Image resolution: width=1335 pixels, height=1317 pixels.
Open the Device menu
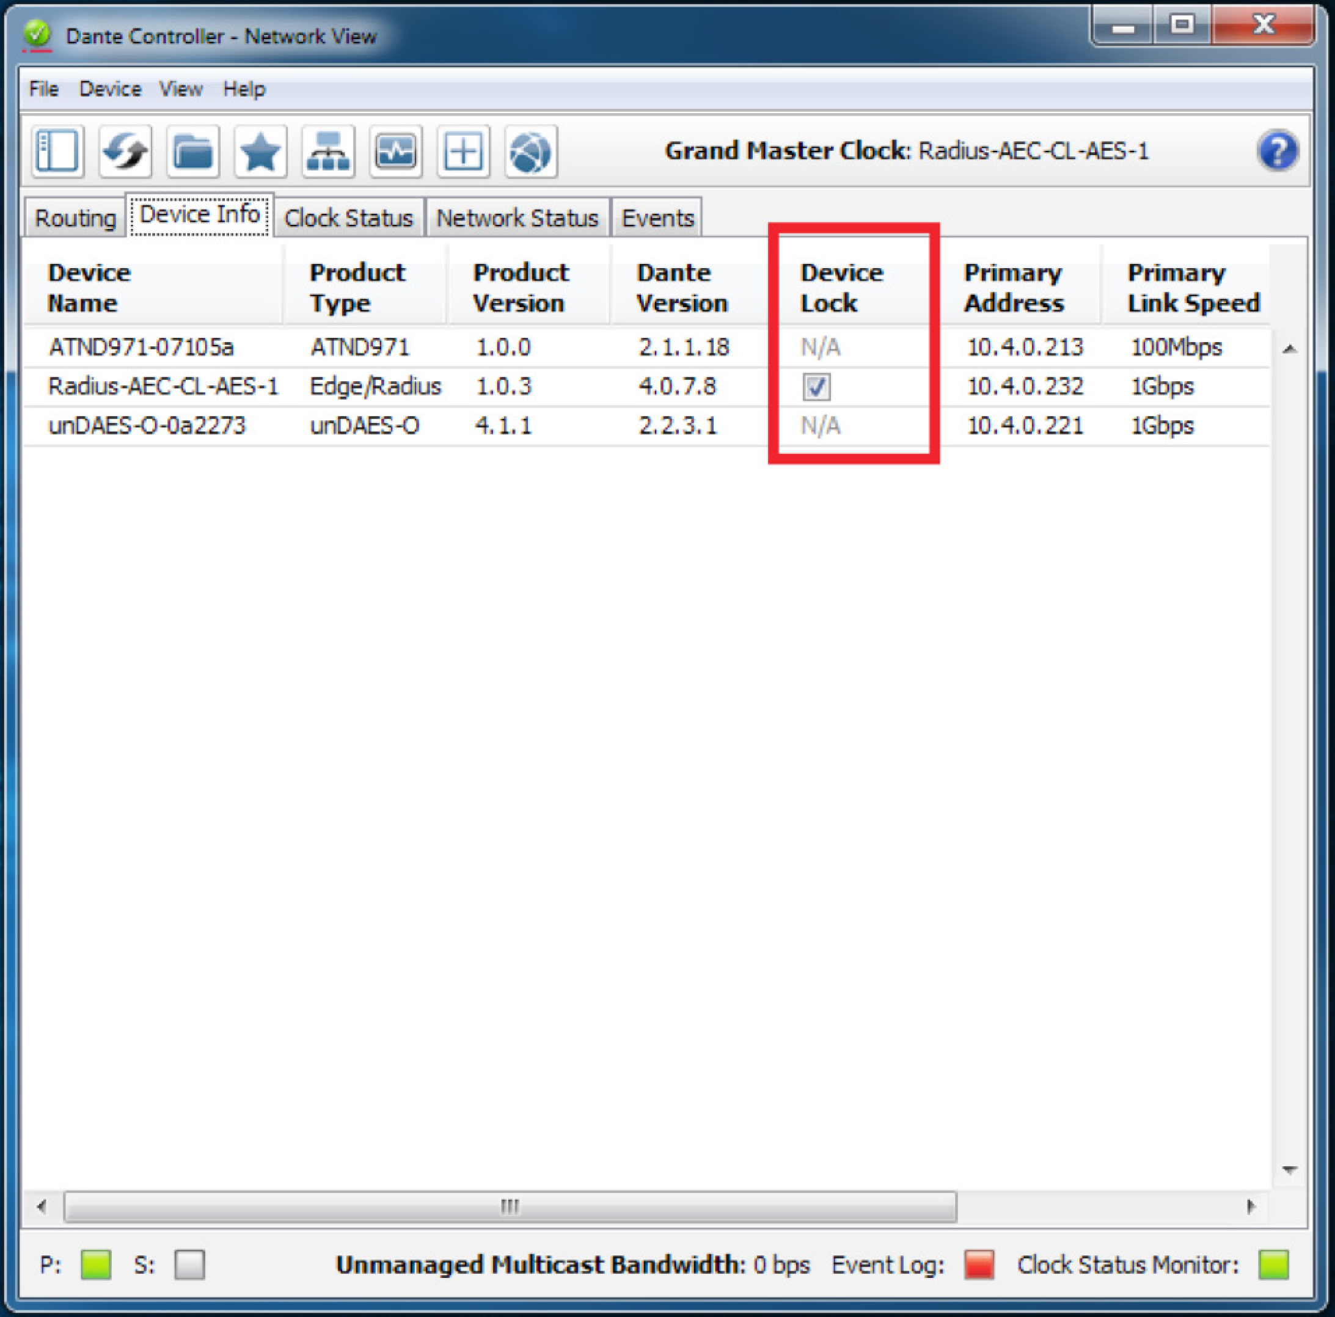(x=109, y=89)
